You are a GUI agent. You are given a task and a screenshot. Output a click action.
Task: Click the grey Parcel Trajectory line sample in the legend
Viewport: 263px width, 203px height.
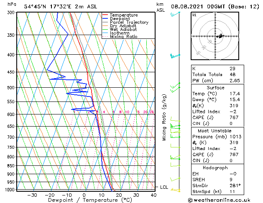(x=105, y=22)
